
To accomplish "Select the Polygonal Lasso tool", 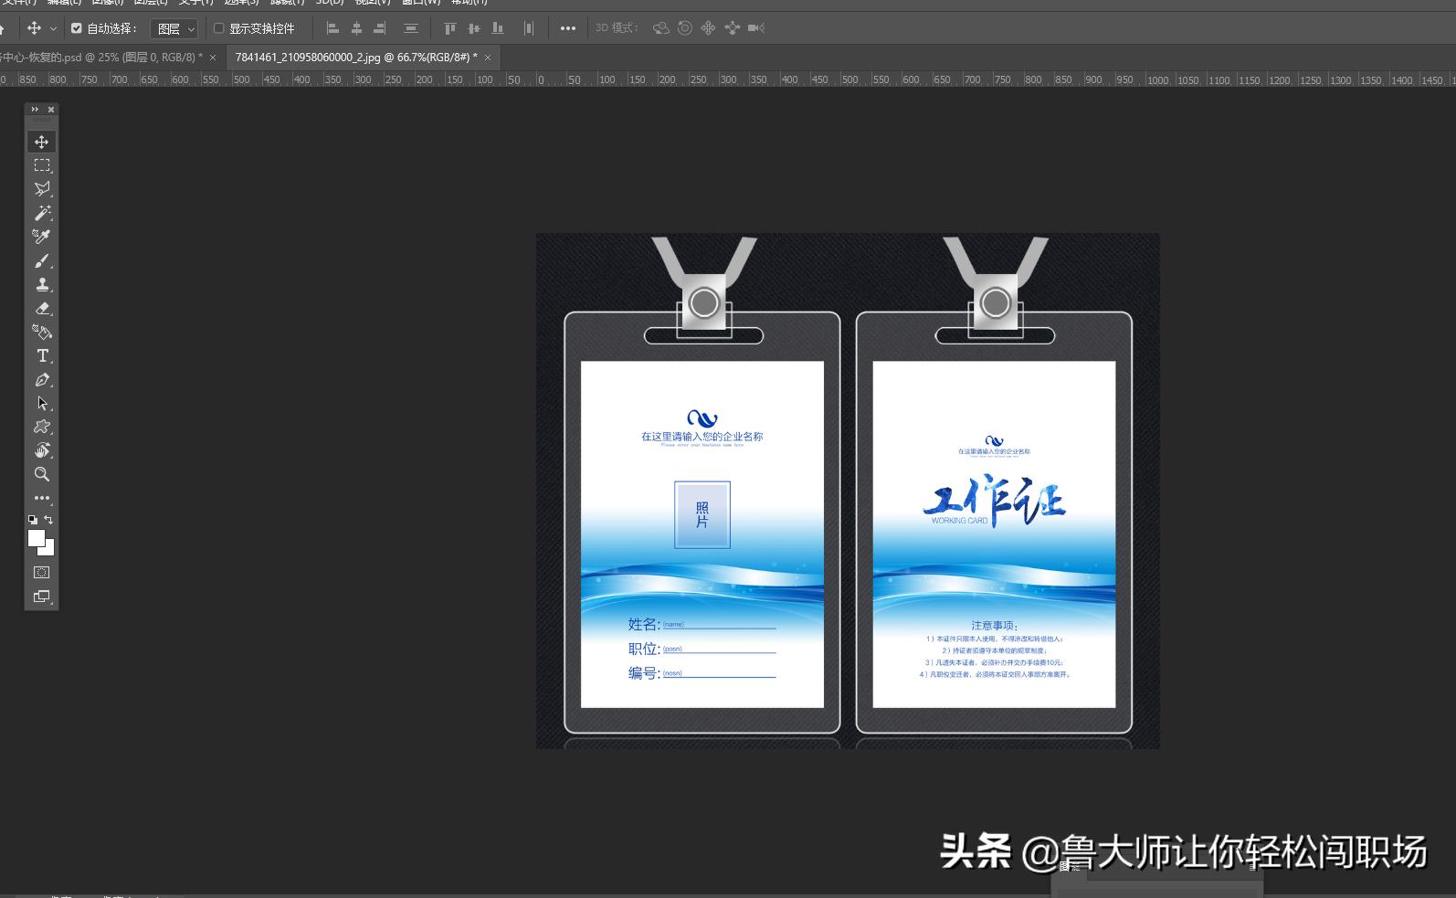I will (41, 189).
